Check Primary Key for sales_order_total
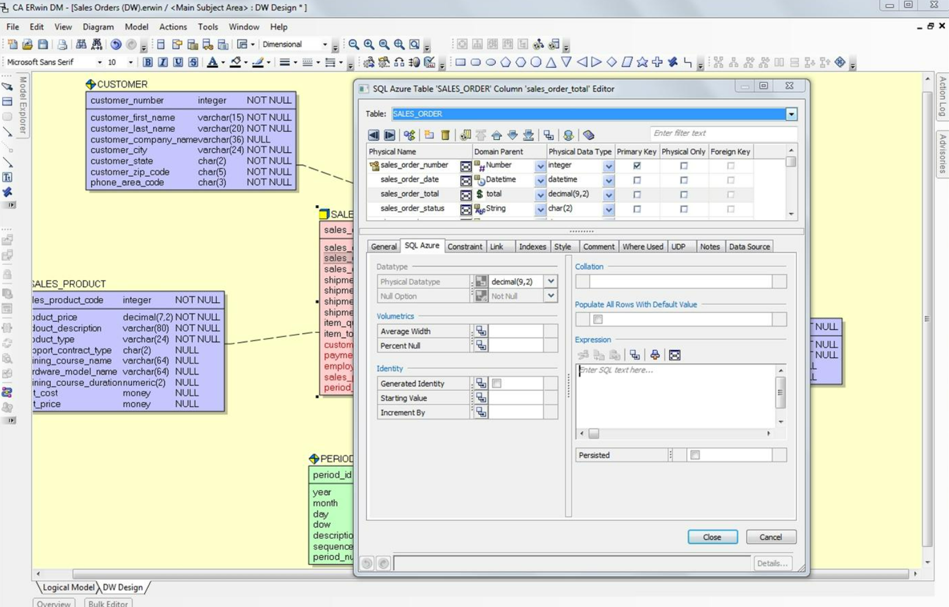Image resolution: width=949 pixels, height=607 pixels. pos(637,195)
